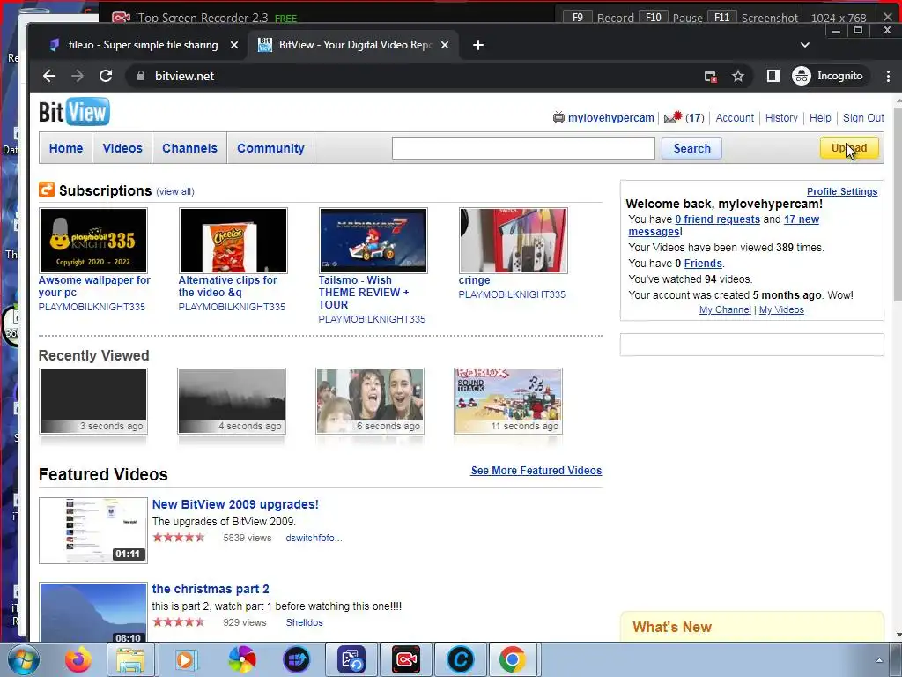
Task: Close the file.io tab
Action: click(x=234, y=45)
